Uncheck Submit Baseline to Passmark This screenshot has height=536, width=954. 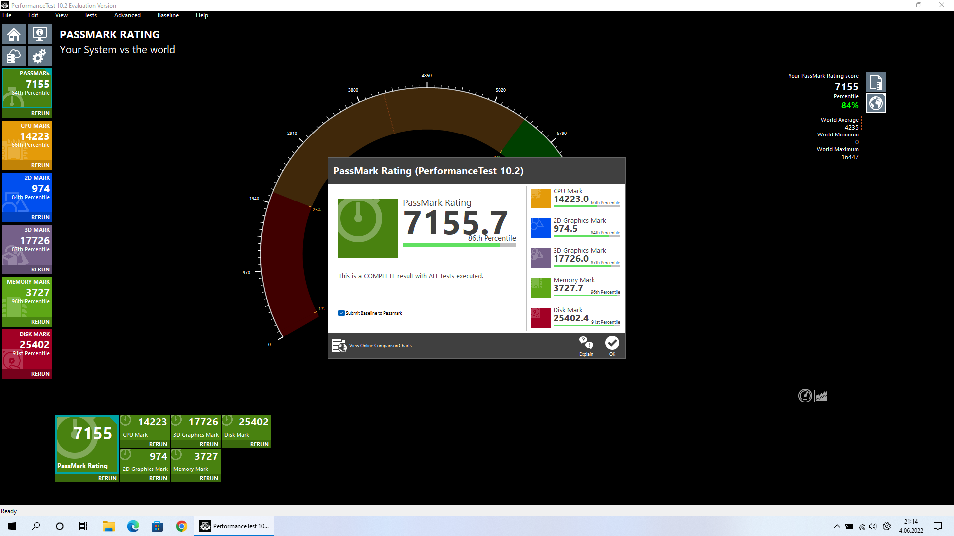coord(341,313)
